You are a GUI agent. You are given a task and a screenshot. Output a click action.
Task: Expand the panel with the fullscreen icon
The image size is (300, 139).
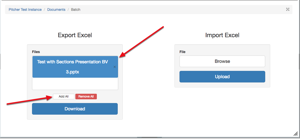pyautogui.click(x=288, y=10)
